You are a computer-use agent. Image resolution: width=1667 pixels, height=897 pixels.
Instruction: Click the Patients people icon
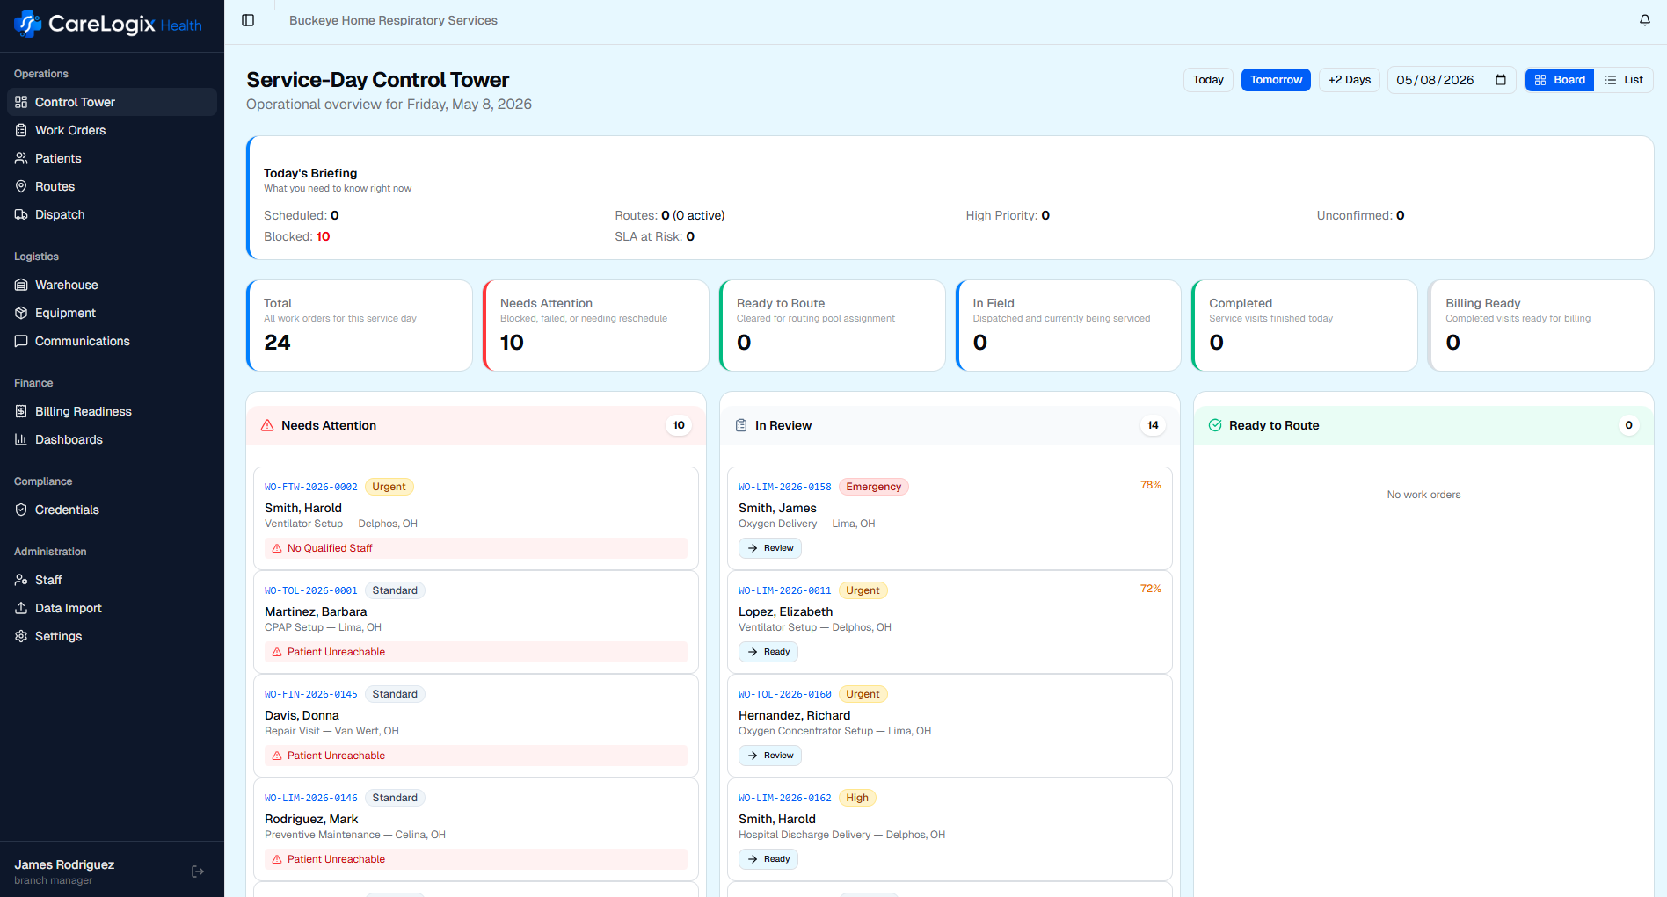coord(21,158)
